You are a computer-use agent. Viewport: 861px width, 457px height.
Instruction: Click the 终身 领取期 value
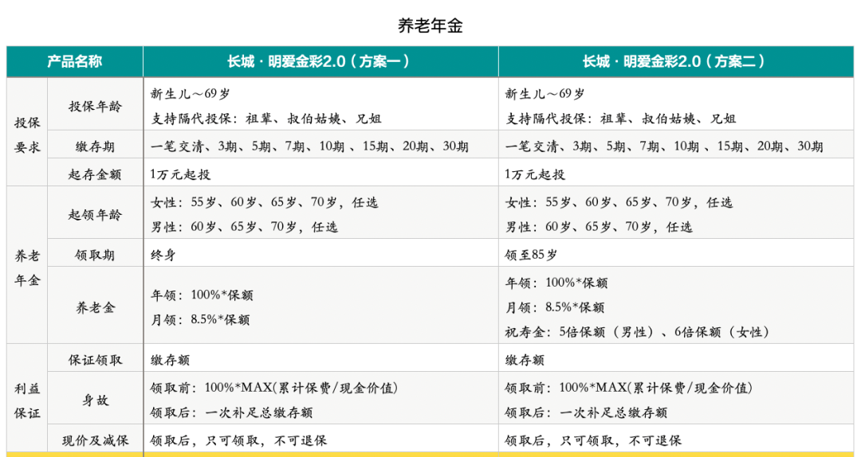tap(163, 255)
